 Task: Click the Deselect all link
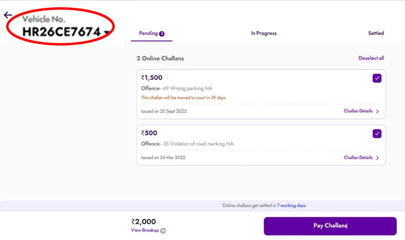(371, 58)
